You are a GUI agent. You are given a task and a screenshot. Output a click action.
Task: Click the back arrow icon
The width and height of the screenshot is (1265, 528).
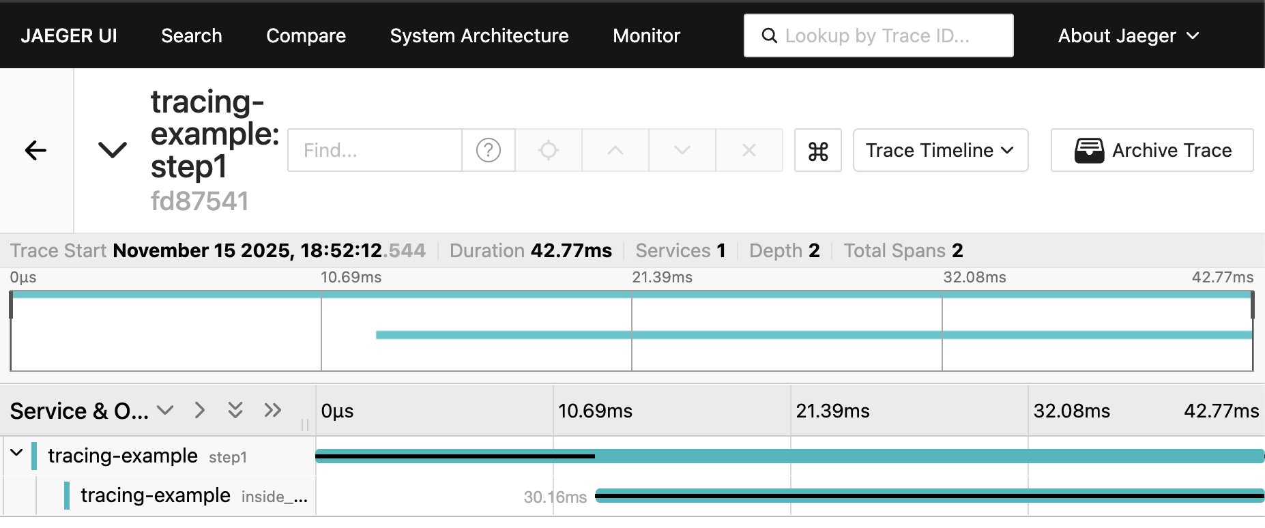click(35, 150)
